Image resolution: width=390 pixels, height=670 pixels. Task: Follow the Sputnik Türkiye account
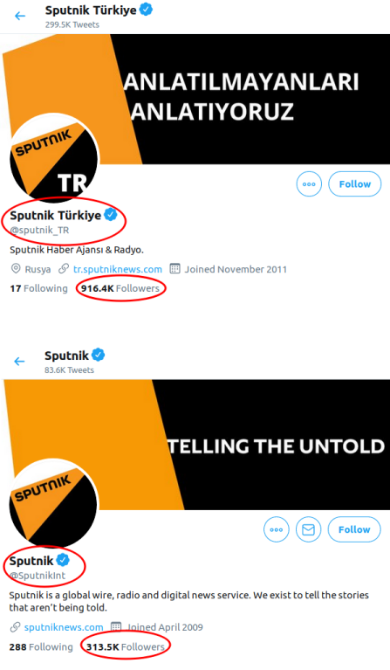tap(354, 184)
